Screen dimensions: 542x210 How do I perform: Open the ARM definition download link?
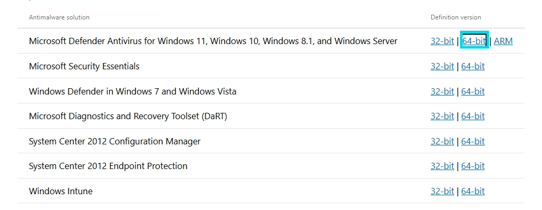503,41
